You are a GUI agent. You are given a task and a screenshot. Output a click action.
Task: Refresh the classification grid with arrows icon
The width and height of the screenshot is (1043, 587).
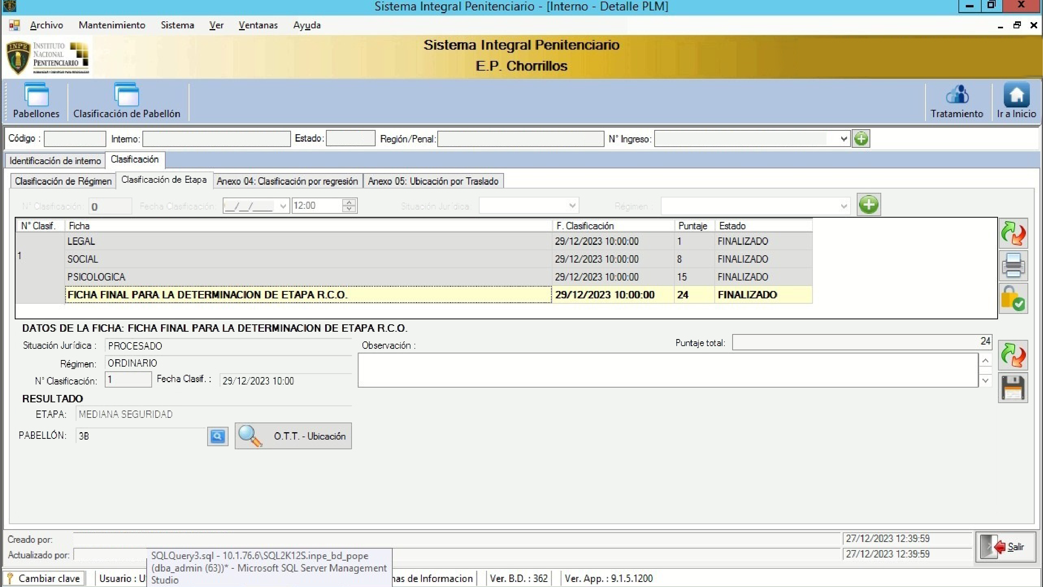pos(1014,234)
